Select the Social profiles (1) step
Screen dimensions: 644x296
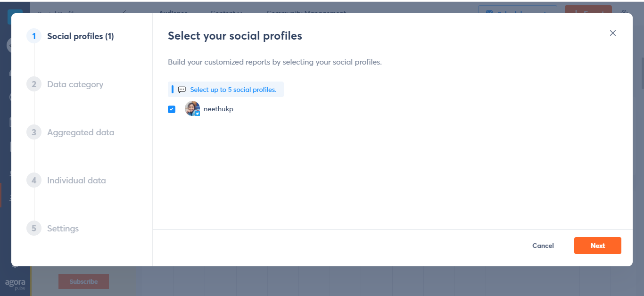(81, 36)
